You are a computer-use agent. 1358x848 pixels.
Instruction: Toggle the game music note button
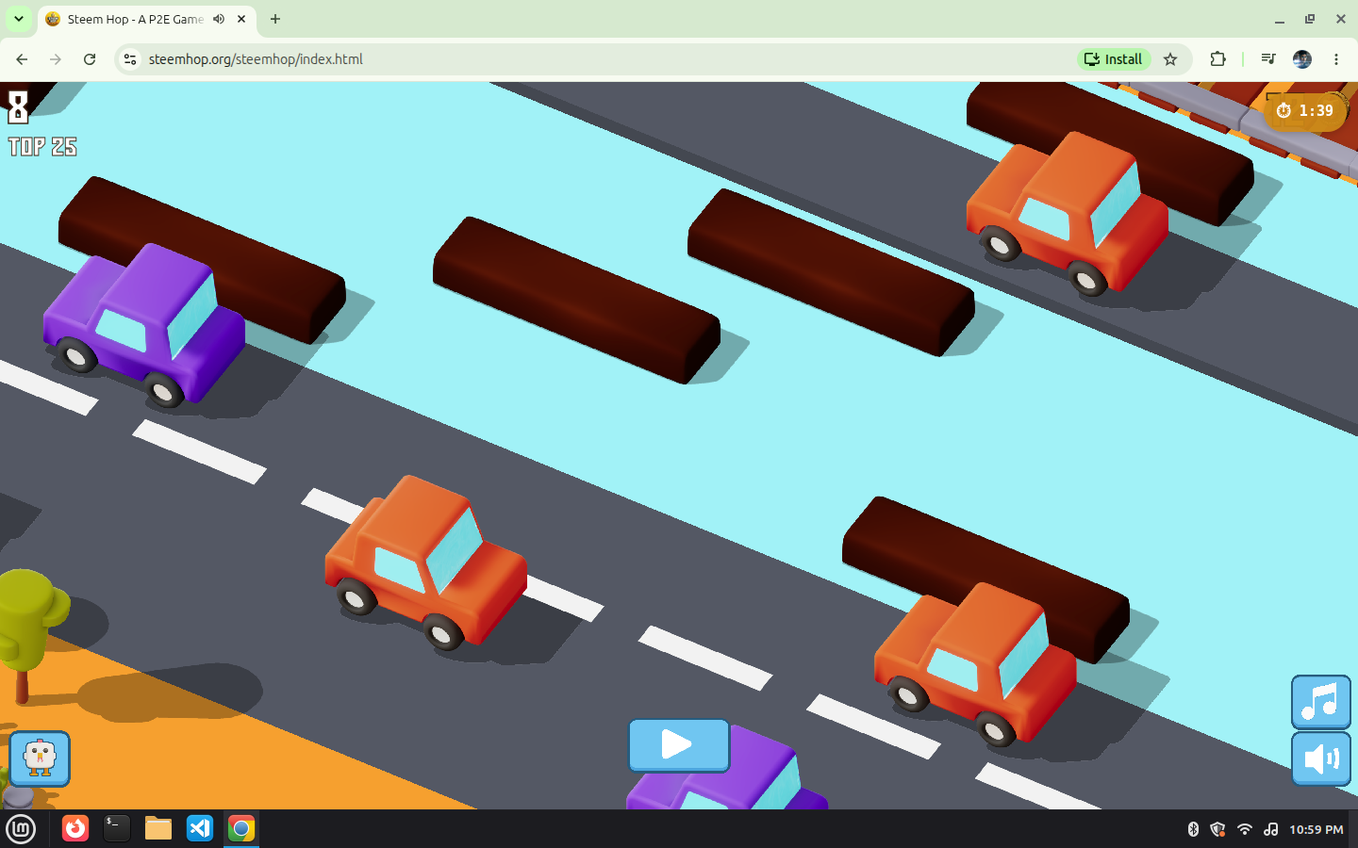(1320, 702)
